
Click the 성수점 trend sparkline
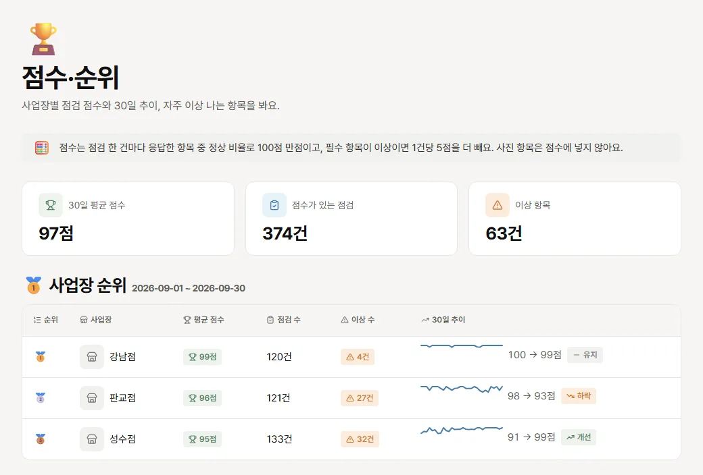[x=461, y=430]
